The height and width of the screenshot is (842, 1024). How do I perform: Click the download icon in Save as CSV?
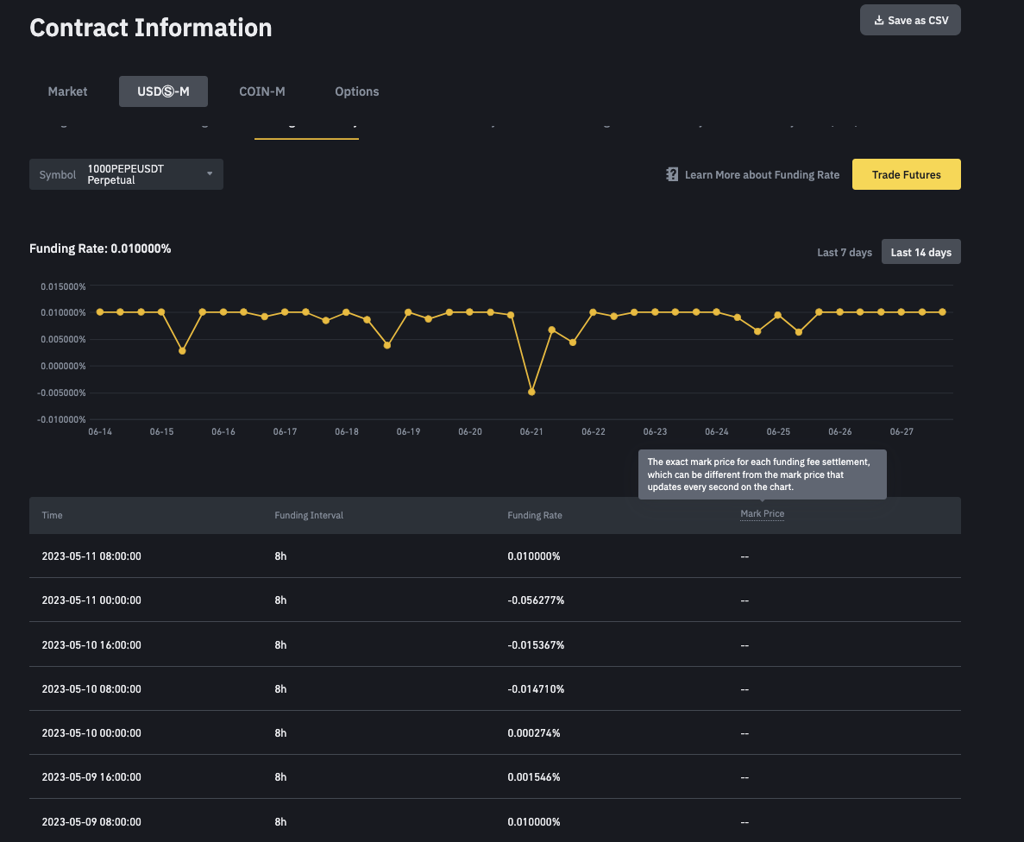pyautogui.click(x=879, y=20)
